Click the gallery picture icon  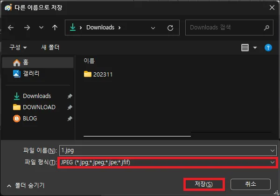(x=17, y=74)
